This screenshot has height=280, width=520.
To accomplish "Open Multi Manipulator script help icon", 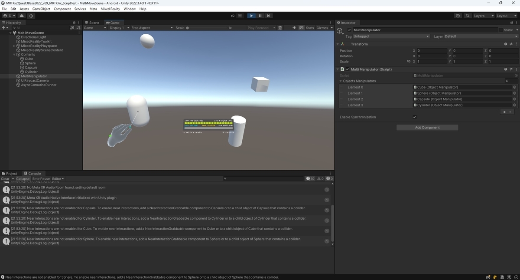I will 505,69.
